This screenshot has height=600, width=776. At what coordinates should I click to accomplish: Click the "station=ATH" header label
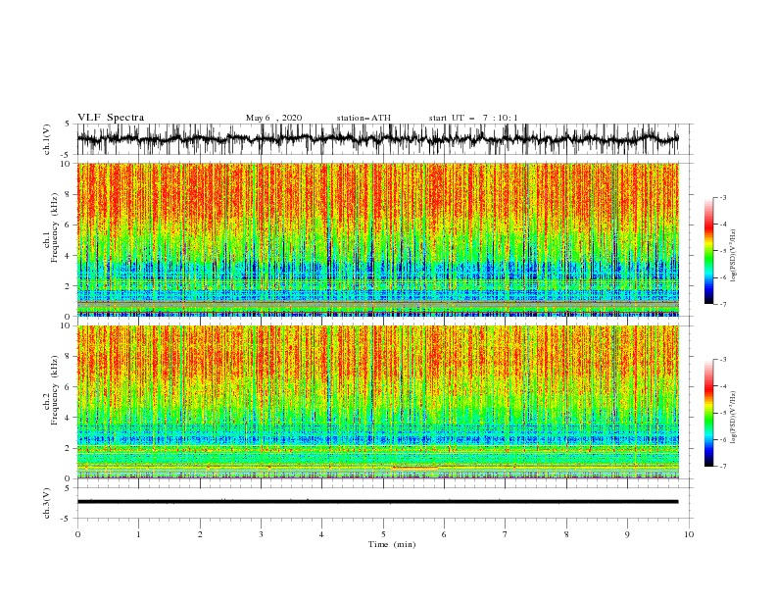click(364, 118)
